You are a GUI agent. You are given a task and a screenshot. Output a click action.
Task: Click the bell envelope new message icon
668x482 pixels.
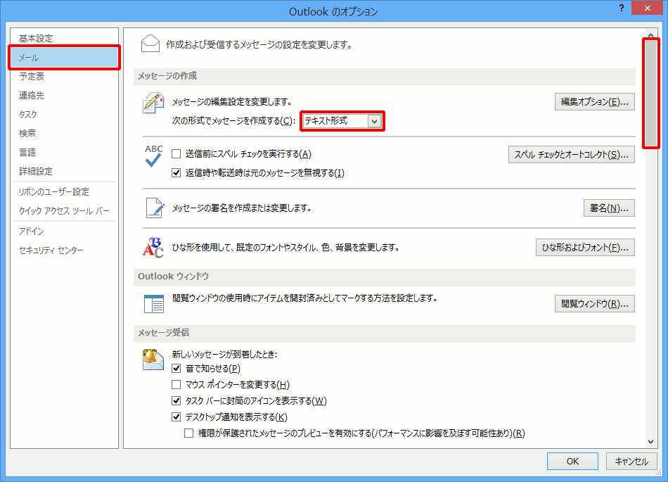click(153, 360)
